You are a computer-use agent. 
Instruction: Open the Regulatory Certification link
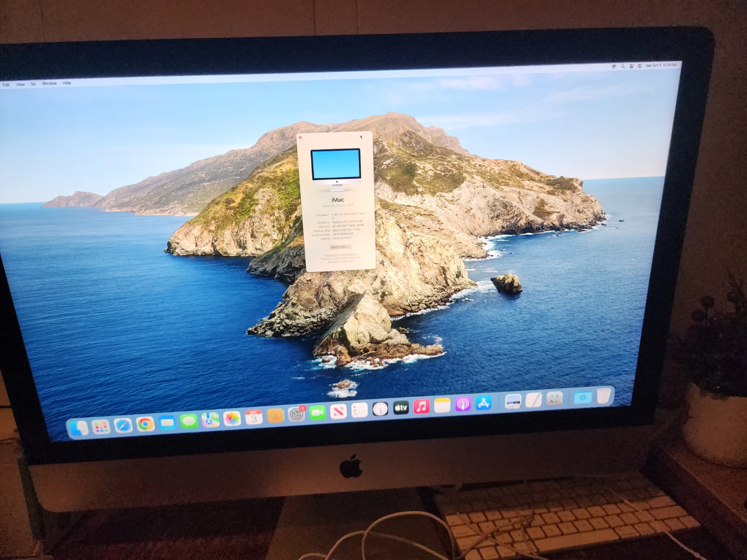tap(340, 255)
